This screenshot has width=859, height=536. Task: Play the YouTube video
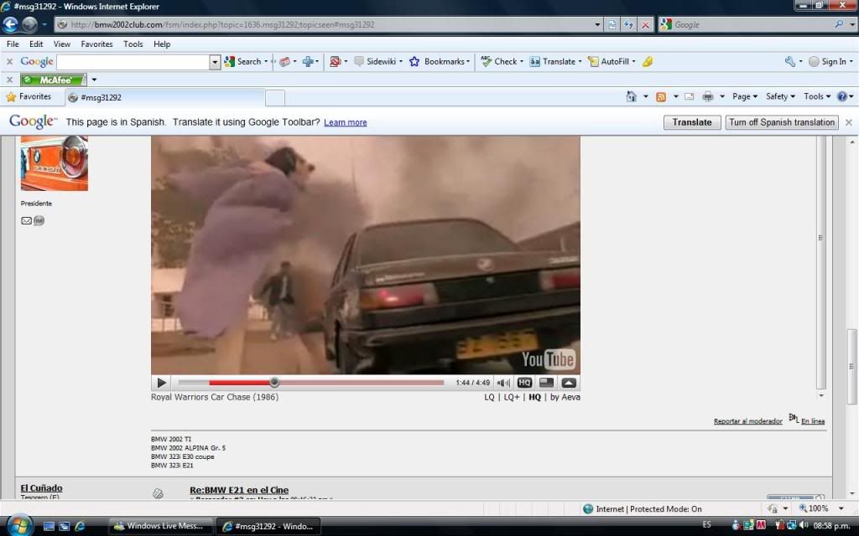click(x=162, y=383)
